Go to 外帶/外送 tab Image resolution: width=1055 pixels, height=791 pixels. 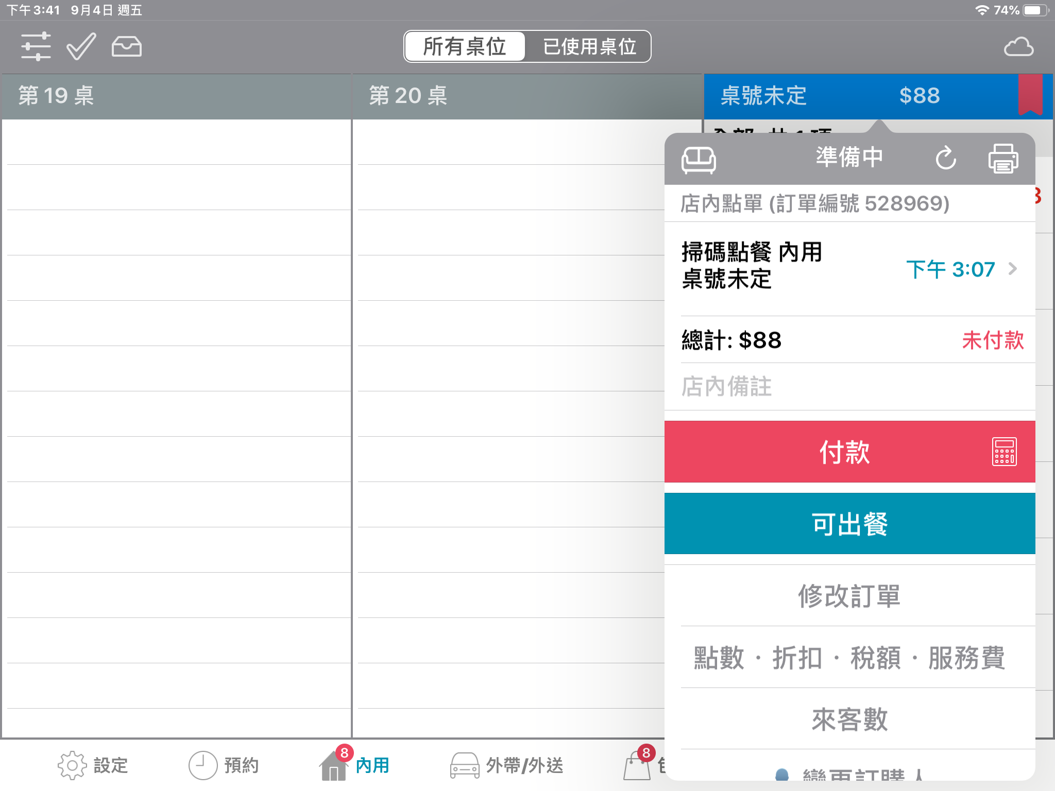[507, 765]
